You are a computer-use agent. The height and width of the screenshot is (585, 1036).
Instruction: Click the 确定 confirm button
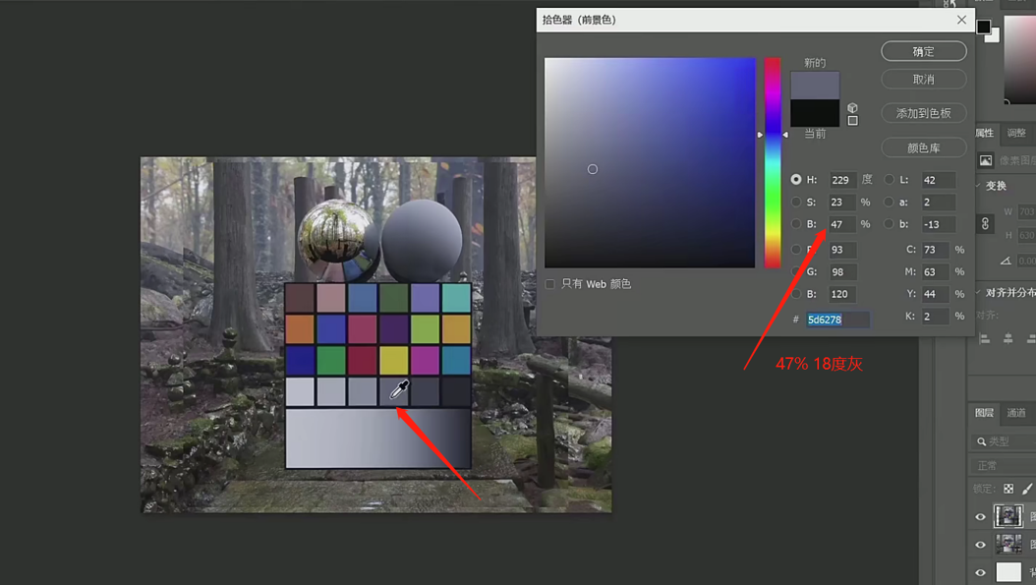click(x=923, y=51)
